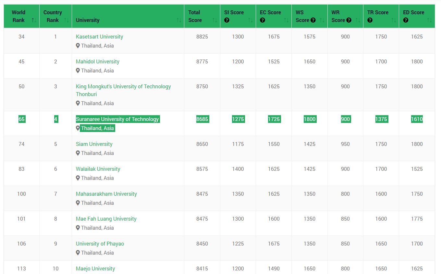Sort by University column arrows

click(178, 20)
